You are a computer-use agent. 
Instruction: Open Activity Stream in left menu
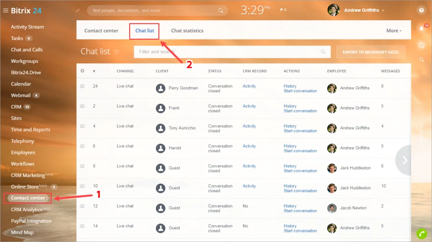27,27
